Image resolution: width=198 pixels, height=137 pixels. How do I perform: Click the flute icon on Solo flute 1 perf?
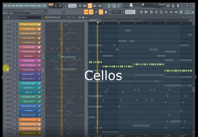[x=39, y=83]
